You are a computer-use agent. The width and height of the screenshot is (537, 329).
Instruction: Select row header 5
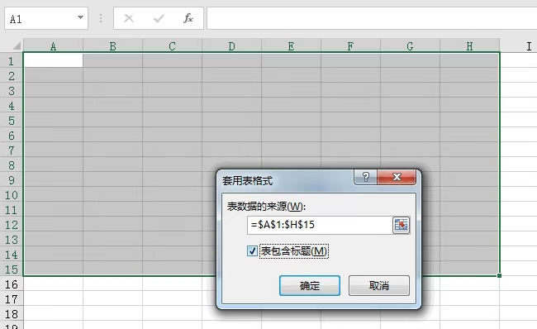click(x=12, y=121)
